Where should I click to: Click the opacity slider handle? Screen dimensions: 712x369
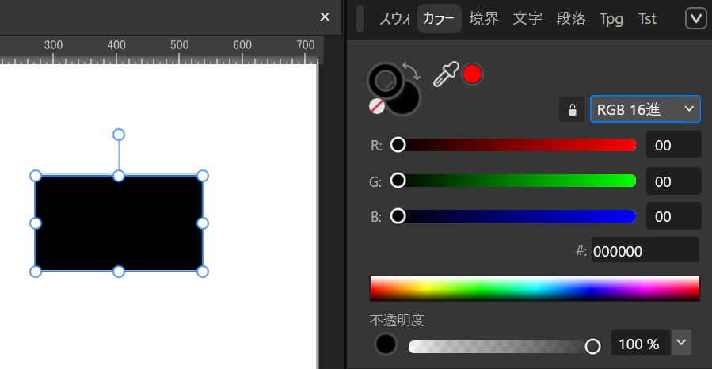point(592,346)
